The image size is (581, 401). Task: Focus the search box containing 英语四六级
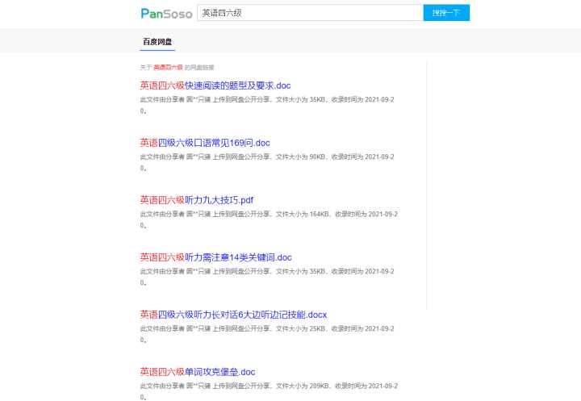[x=310, y=13]
